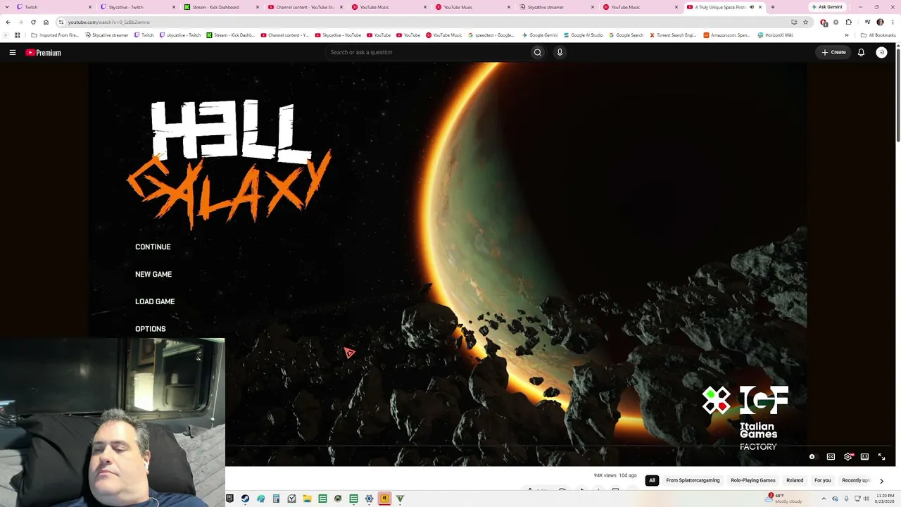The width and height of the screenshot is (901, 507).
Task: Open the browser home page
Action: (46, 22)
